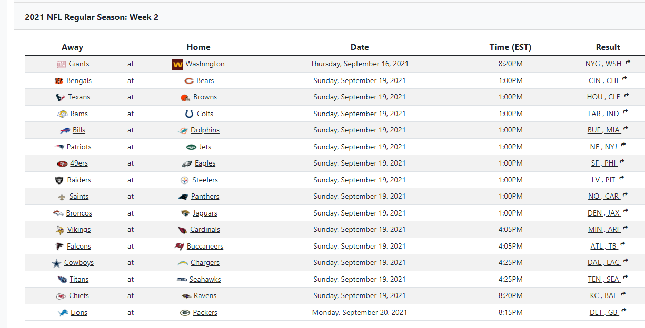Click the Giants team logo icon

(x=61, y=64)
